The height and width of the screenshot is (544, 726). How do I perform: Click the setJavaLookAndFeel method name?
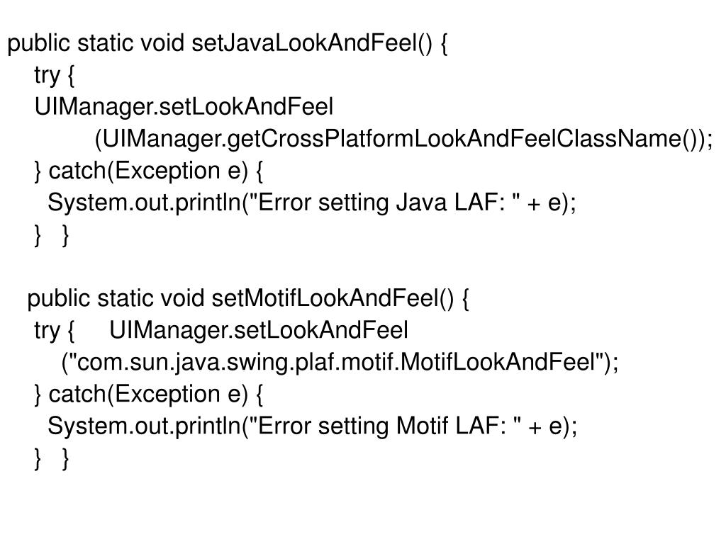click(312, 45)
